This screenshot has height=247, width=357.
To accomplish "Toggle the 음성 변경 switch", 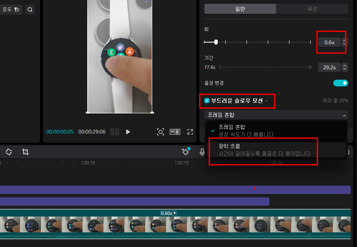I will pyautogui.click(x=341, y=83).
